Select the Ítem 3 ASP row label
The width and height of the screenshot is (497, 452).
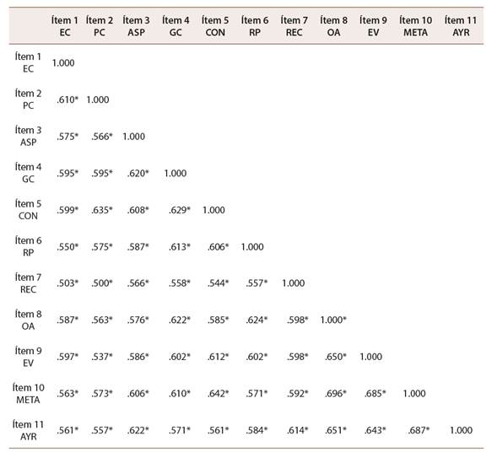click(x=28, y=137)
